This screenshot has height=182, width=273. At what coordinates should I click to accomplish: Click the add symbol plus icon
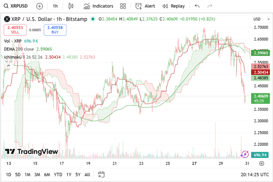[40, 6]
